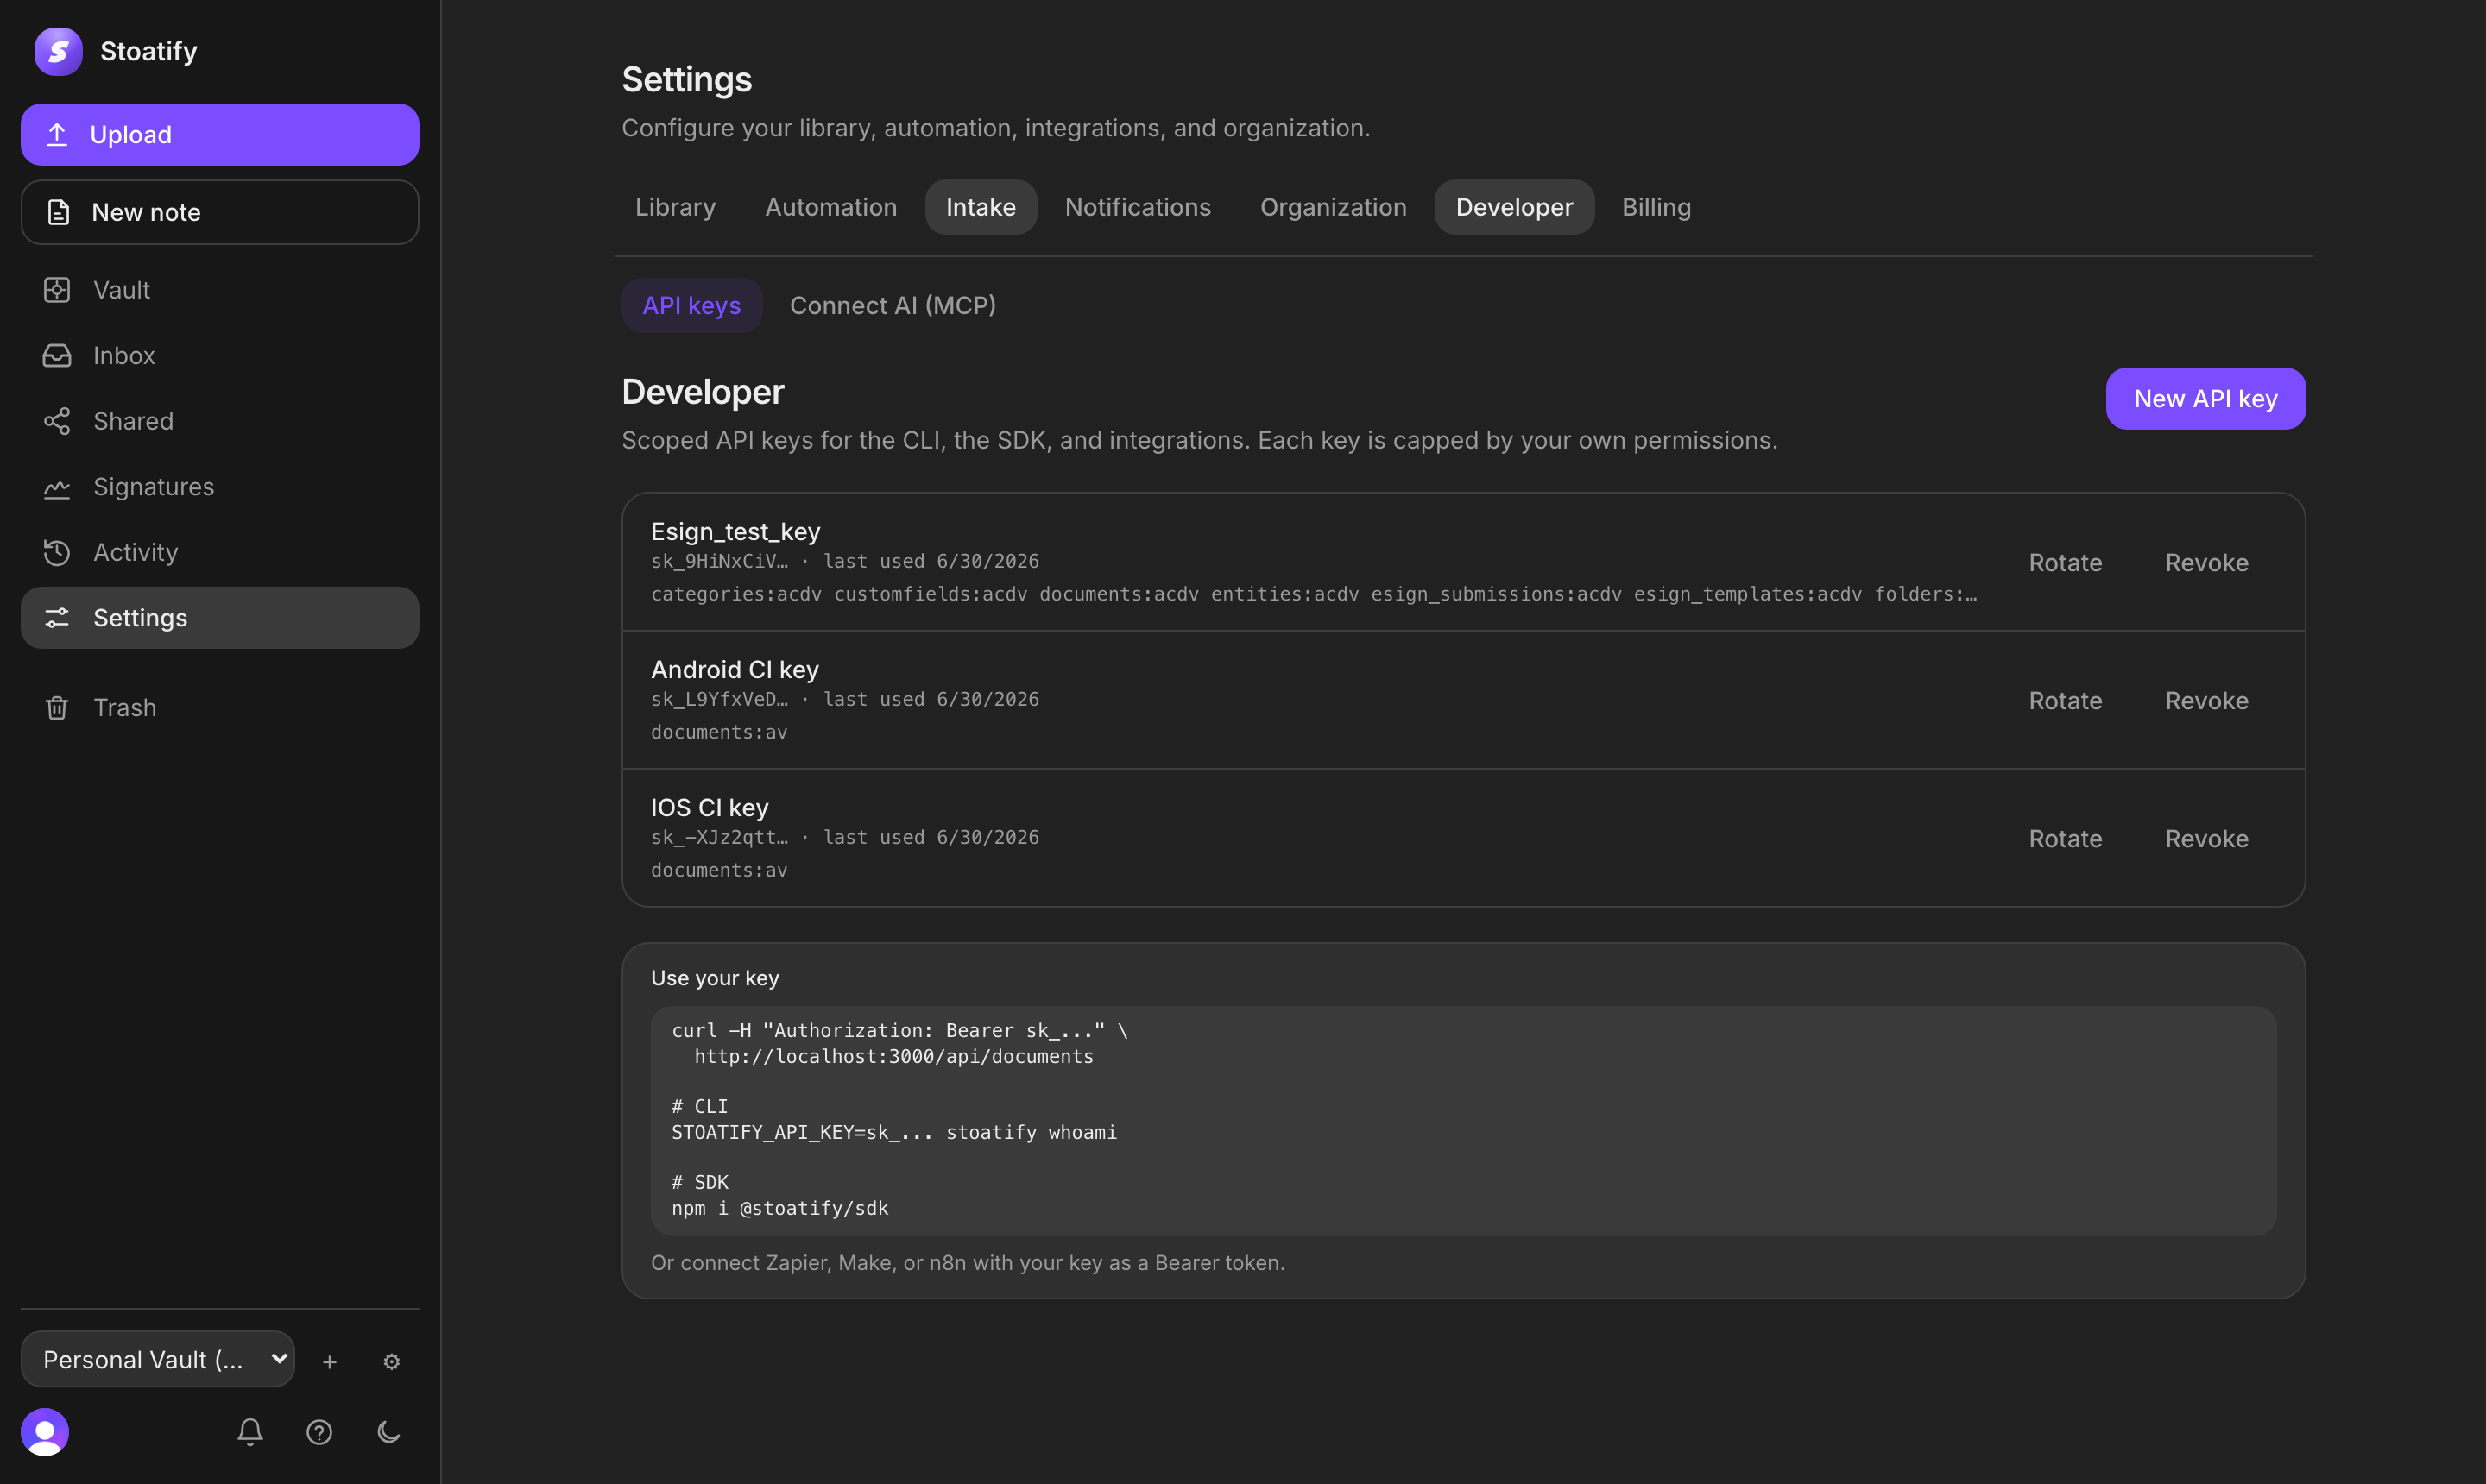Click the Zapier, Make, n8n note
Image resolution: width=2486 pixels, height=1484 pixels.
(x=968, y=1263)
